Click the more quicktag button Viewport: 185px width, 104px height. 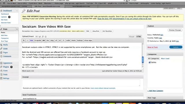pyautogui.click(x=73, y=40)
